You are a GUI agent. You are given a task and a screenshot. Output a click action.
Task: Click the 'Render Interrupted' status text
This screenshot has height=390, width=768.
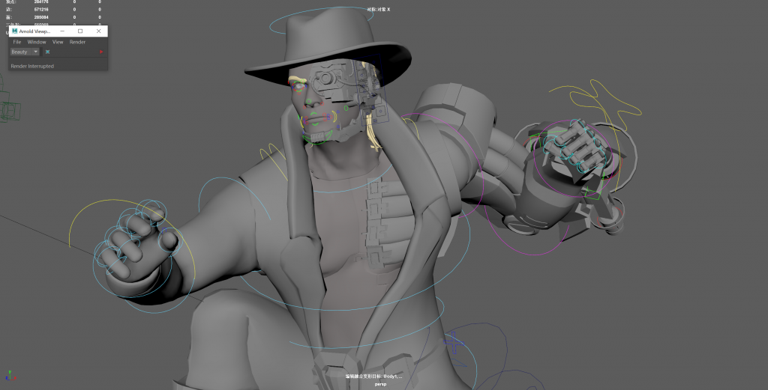(32, 66)
